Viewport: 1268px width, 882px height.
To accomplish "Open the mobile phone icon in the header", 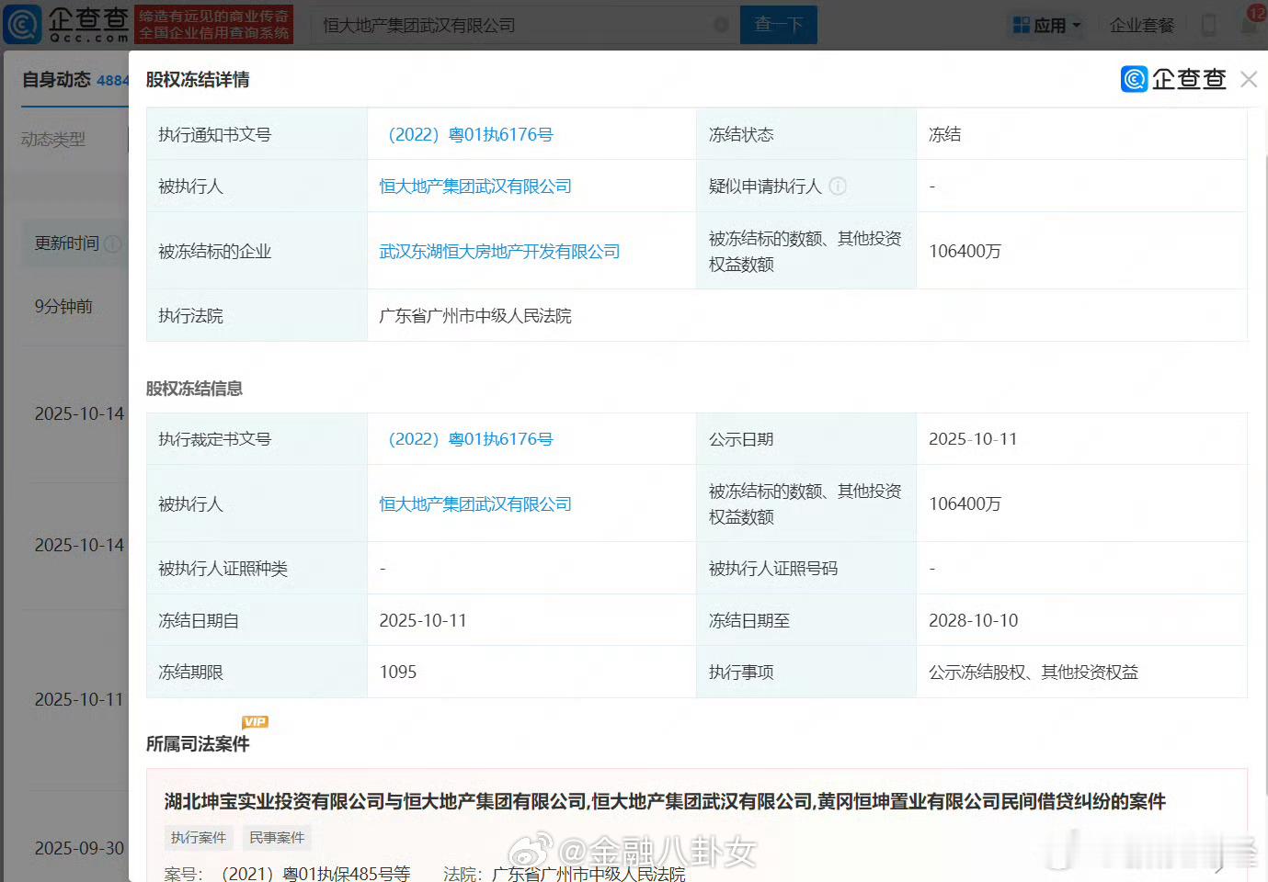I will [1209, 25].
